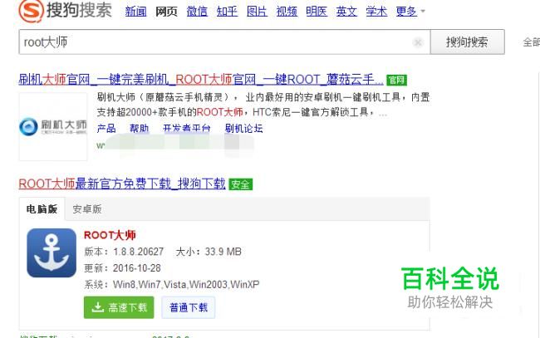This screenshot has width=540, height=338.
Task: Open ROOT大师最新官方免费下载 result link
Action: click(122, 184)
